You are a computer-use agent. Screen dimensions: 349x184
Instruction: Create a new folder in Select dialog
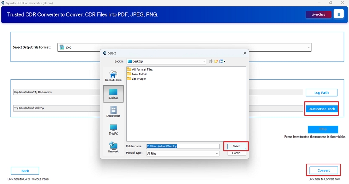tap(216, 61)
